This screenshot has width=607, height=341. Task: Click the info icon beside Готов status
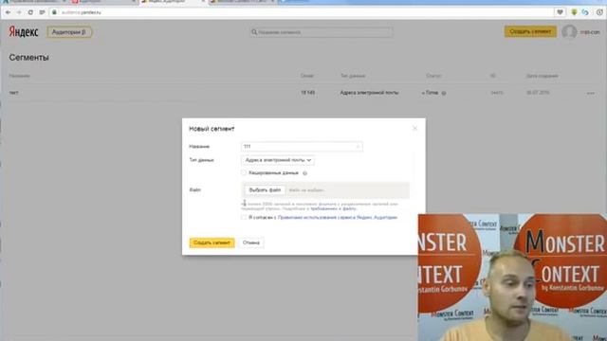click(444, 93)
